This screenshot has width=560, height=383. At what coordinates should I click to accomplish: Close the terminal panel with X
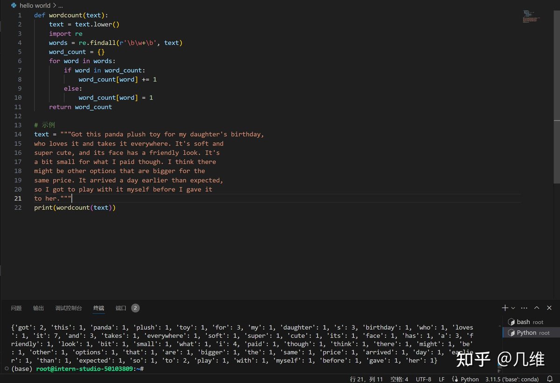[549, 308]
